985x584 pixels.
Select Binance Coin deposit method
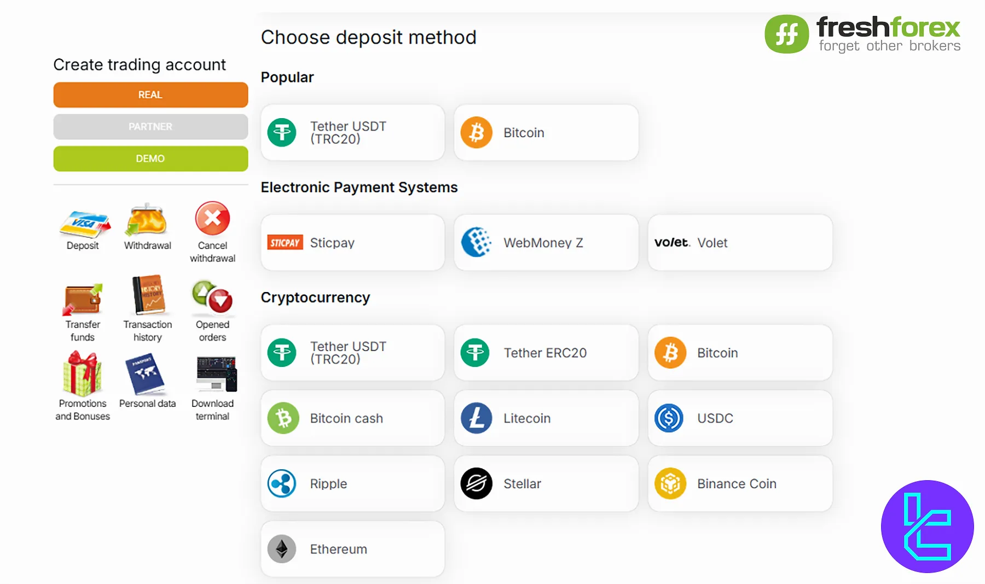click(739, 484)
